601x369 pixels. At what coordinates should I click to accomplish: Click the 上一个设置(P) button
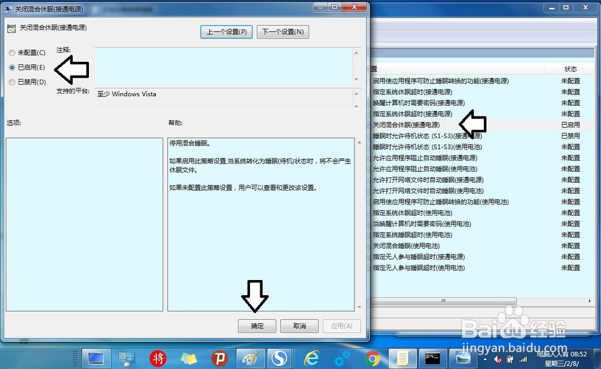(226, 32)
